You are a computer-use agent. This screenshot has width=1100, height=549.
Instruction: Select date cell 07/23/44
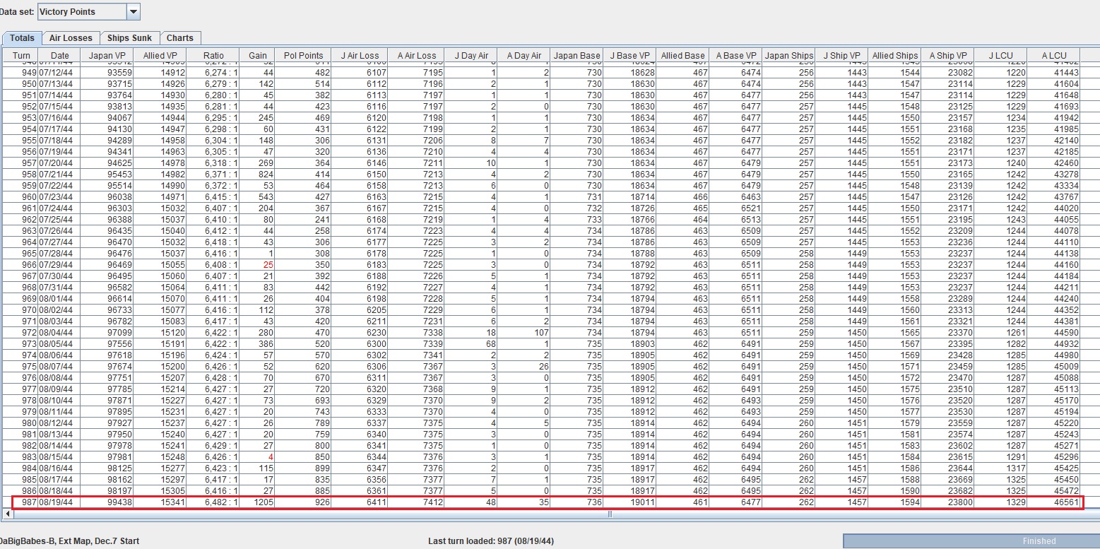coord(54,196)
